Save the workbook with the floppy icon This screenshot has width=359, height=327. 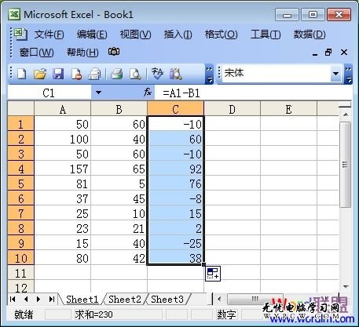tap(58, 74)
